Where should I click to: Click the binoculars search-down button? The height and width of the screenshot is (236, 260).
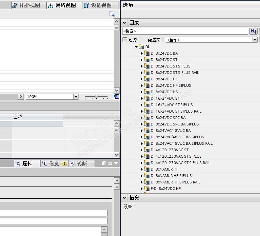(254, 31)
